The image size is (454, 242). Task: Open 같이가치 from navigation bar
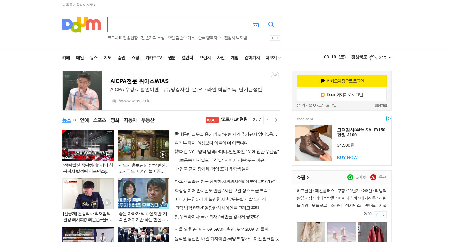pos(252,58)
